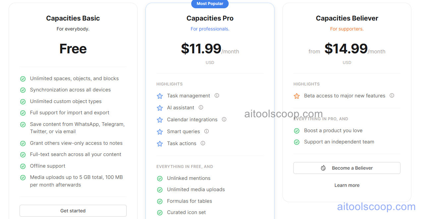Click the info icon beside AI assistant
The image size is (422, 219).
click(201, 107)
